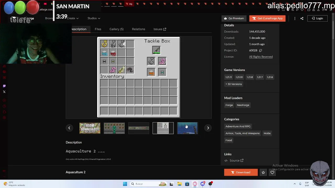Open the Issues external link tab

[x=160, y=29]
